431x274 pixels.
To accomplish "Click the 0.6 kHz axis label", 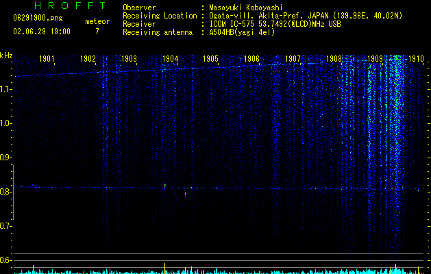I will click(5, 260).
